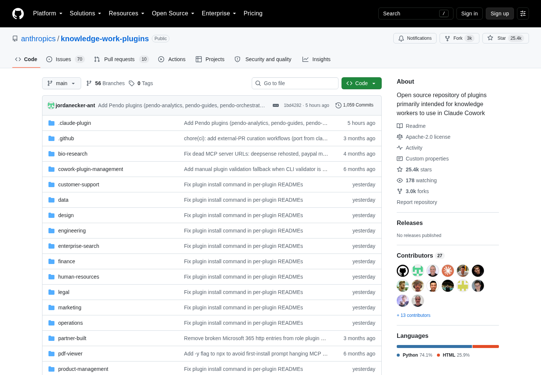541x375 pixels.
Task: Fork the repository using Fork button
Action: tap(459, 38)
